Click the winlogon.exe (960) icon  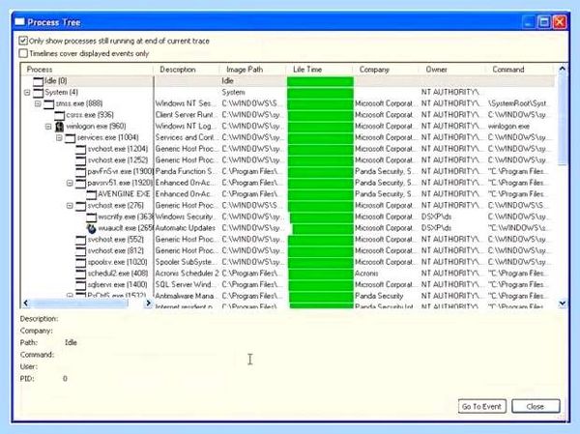pyautogui.click(x=60, y=127)
